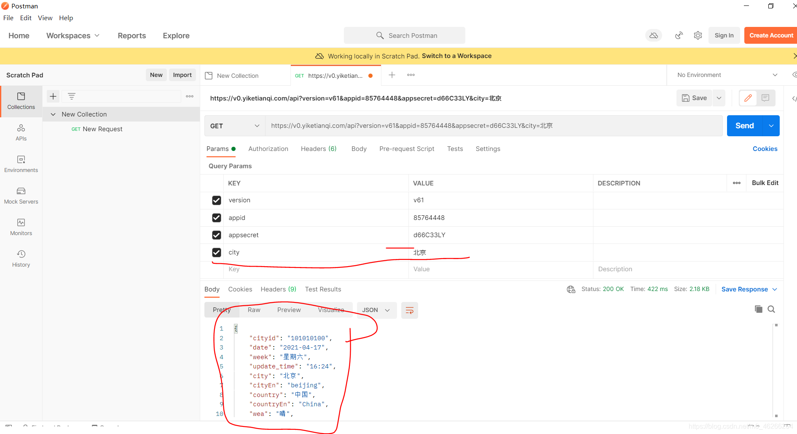Uncheck the appsecret parameter checkbox

coord(217,235)
